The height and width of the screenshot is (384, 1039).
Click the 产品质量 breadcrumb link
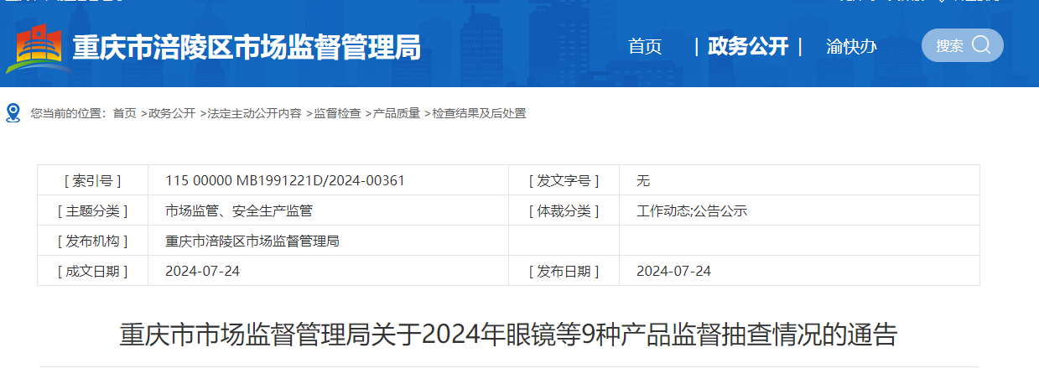[x=397, y=113]
